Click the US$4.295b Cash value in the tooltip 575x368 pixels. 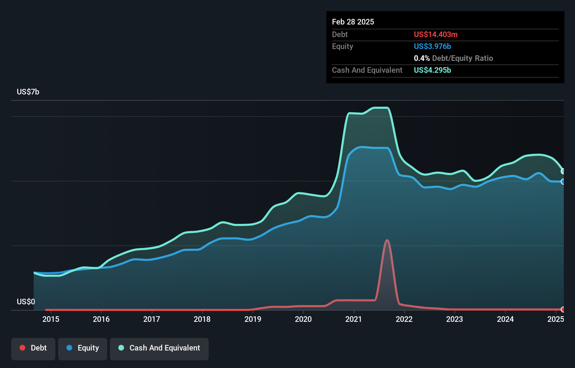pyautogui.click(x=432, y=70)
